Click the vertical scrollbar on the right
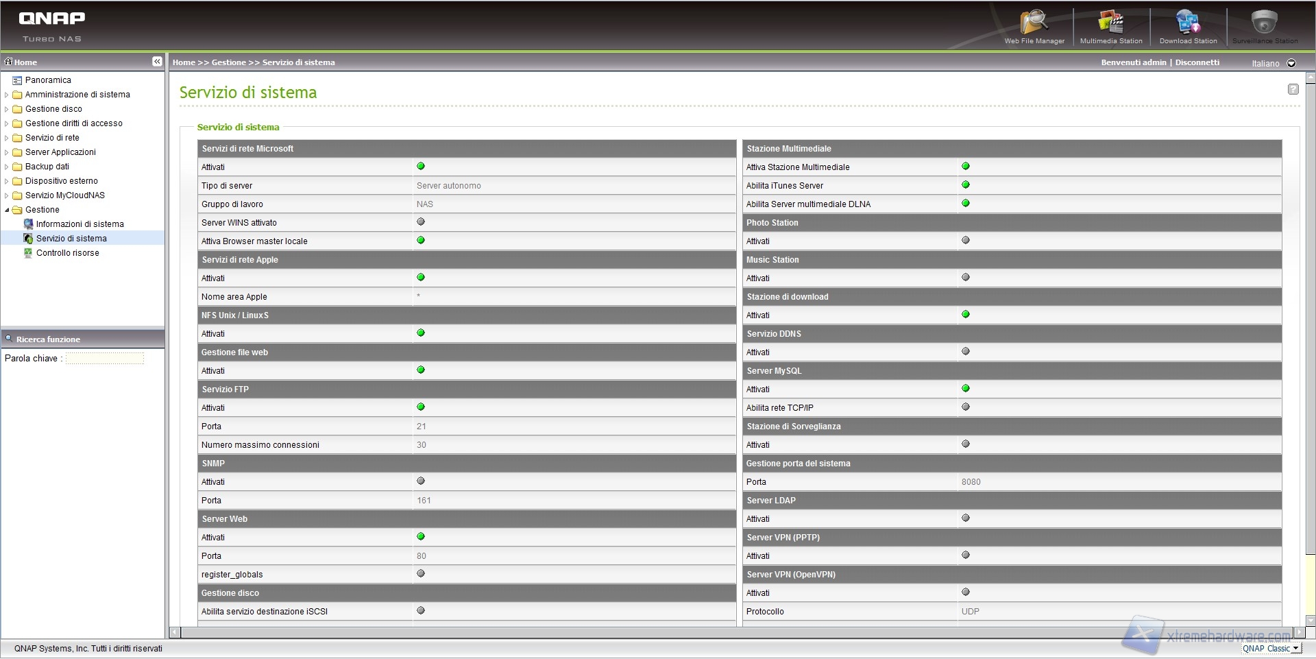Screen dimensions: 1316x659 pyautogui.click(x=1310, y=343)
